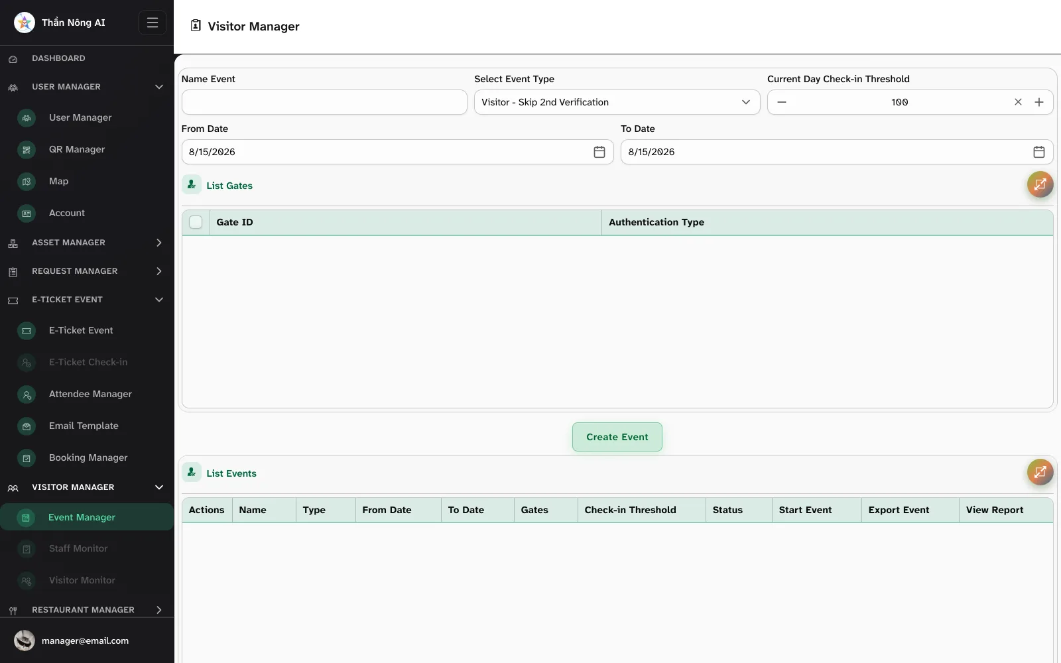The image size is (1061, 663).
Task: Click the Visitor Manager page title icon
Action: pos(196,25)
